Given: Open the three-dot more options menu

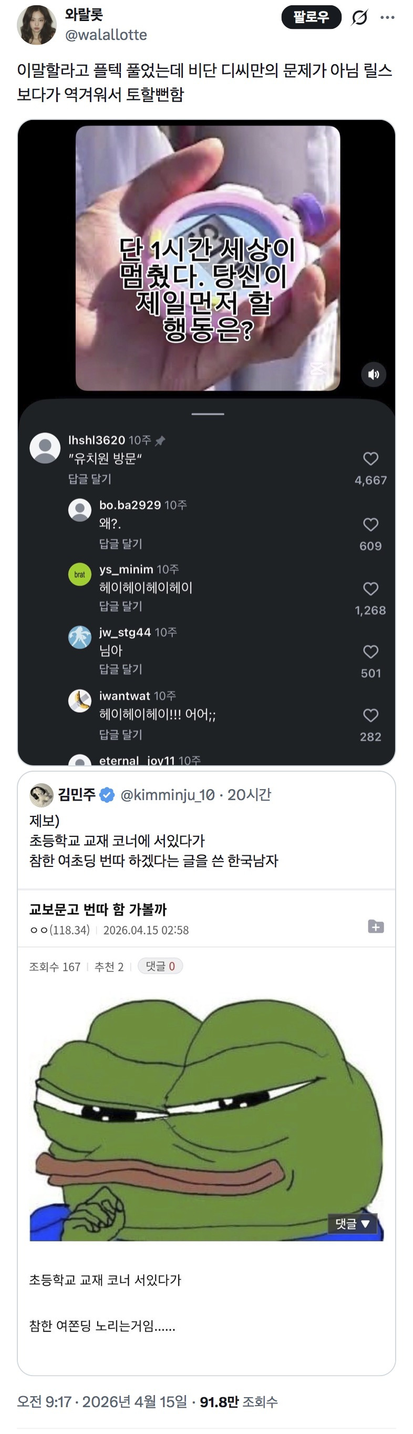Looking at the screenshot, I should [387, 18].
